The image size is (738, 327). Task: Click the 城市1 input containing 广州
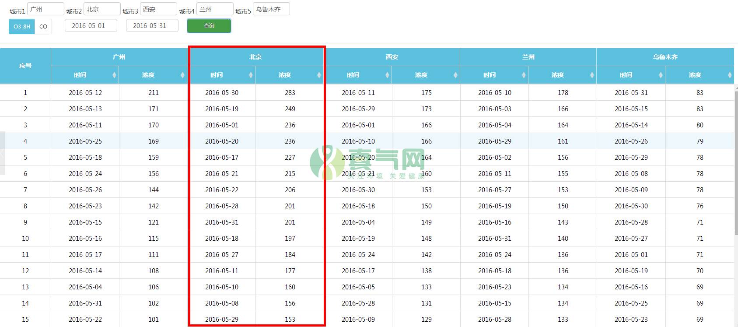[x=45, y=9]
